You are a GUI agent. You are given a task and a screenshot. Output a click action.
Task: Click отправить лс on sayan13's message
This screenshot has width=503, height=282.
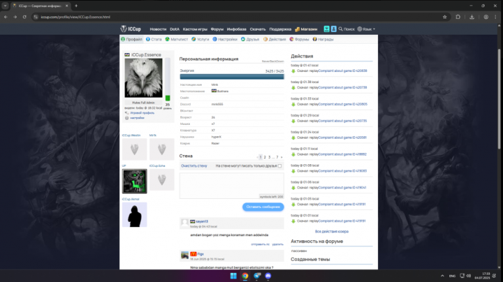(x=260, y=244)
